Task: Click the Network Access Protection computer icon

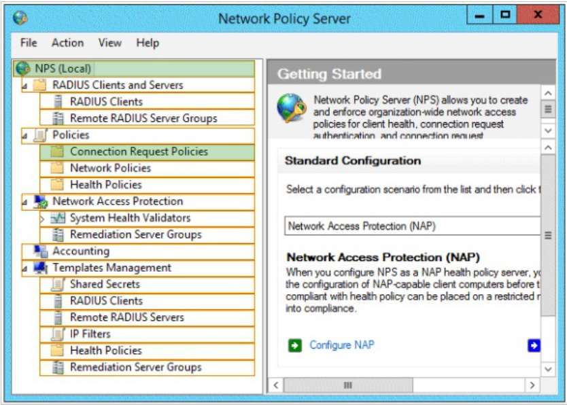Action: [x=41, y=202]
